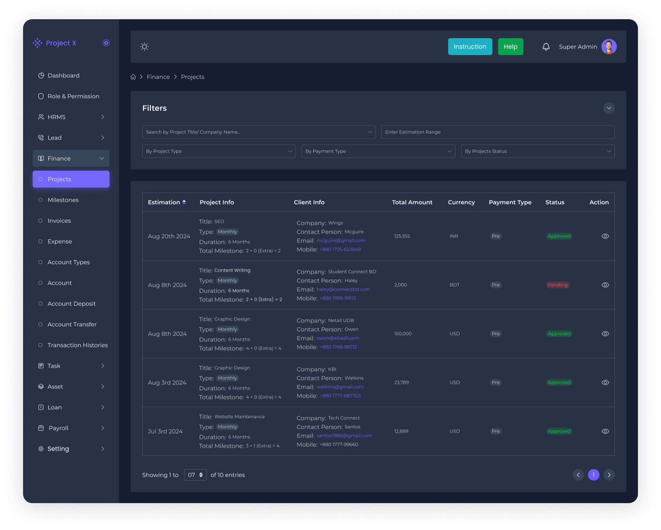
Task: View Netail UDB project eye icon
Action: pyautogui.click(x=605, y=334)
